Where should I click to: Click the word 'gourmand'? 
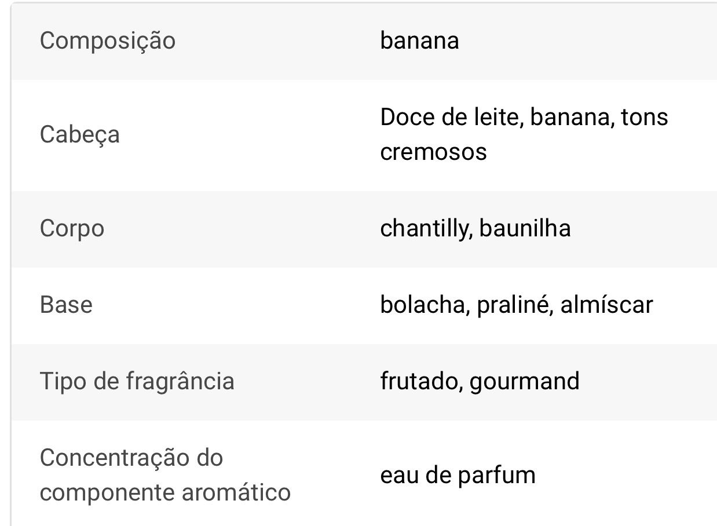524,381
